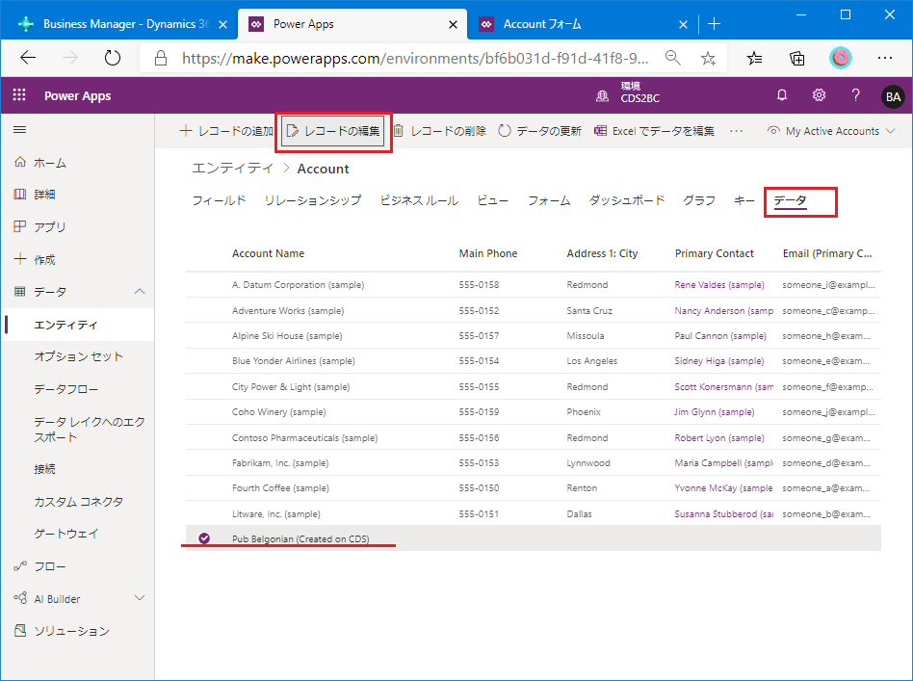
Task: Collapse the left navigation hamburger menu
Action: [20, 129]
